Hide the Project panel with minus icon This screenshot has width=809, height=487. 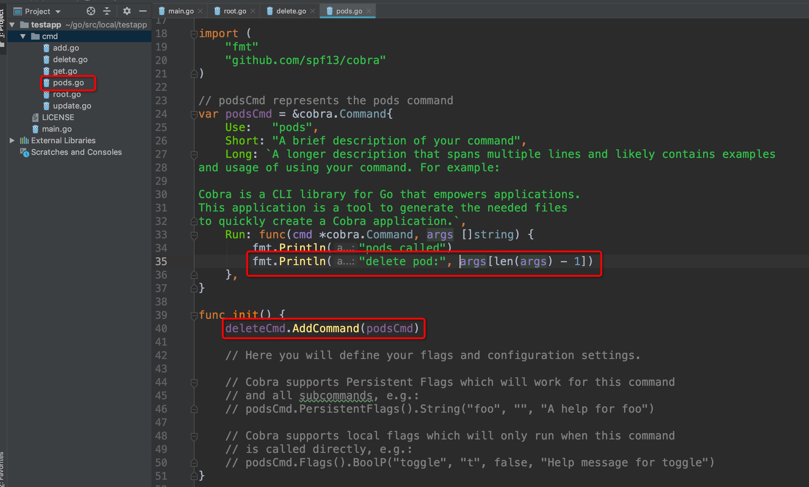click(143, 11)
